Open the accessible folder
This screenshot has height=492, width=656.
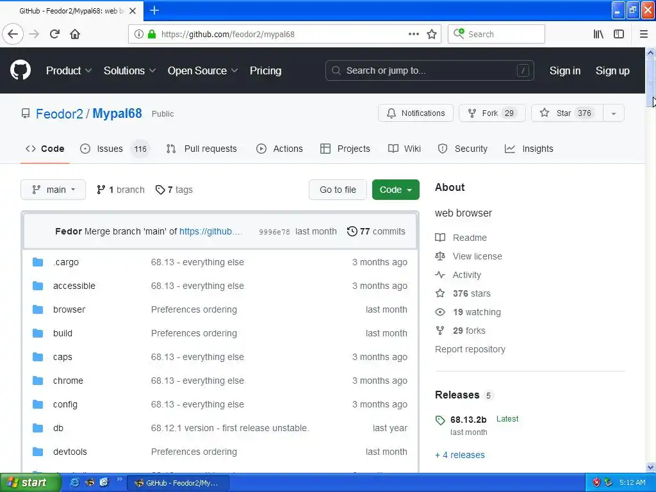point(74,286)
